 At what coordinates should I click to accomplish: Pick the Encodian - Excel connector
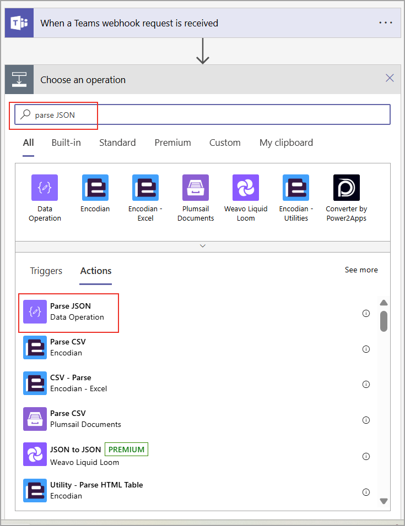click(x=145, y=188)
